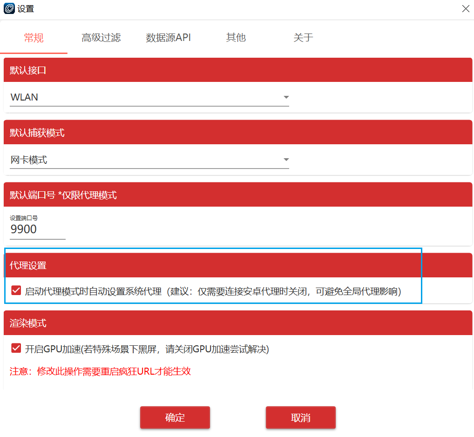The height and width of the screenshot is (437, 474).
Task: Switch back to the 常规 tab
Action: (33, 38)
